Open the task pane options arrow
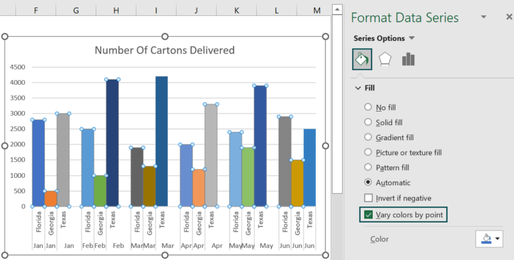Screen dimensions: 514x260 483,17
